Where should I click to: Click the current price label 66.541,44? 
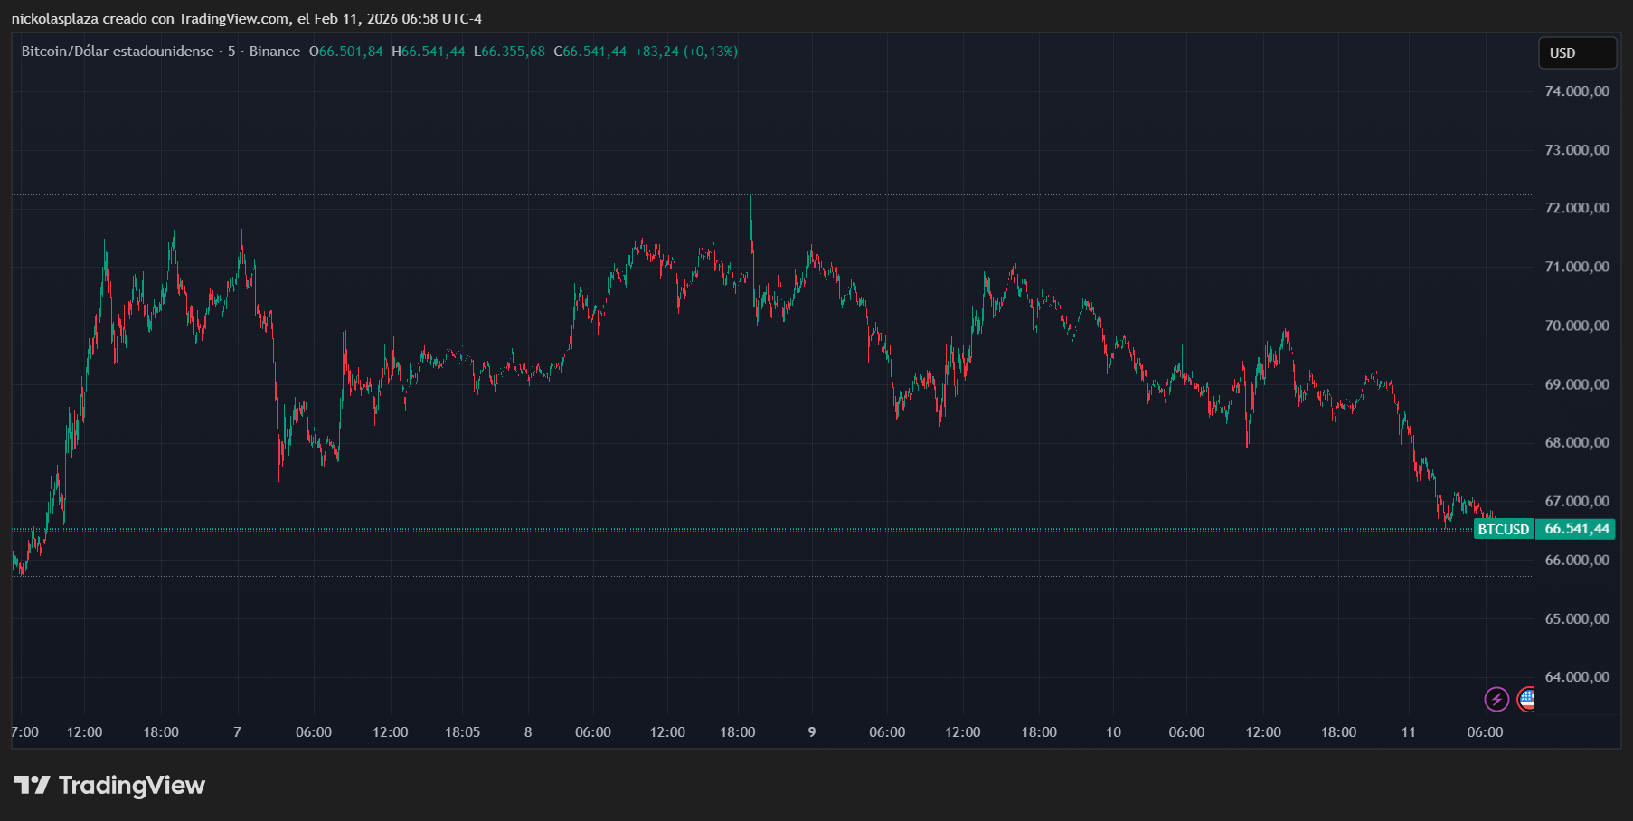point(1576,529)
